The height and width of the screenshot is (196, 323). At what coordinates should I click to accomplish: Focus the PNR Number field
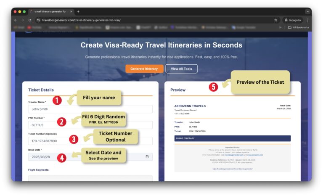(x=90, y=125)
